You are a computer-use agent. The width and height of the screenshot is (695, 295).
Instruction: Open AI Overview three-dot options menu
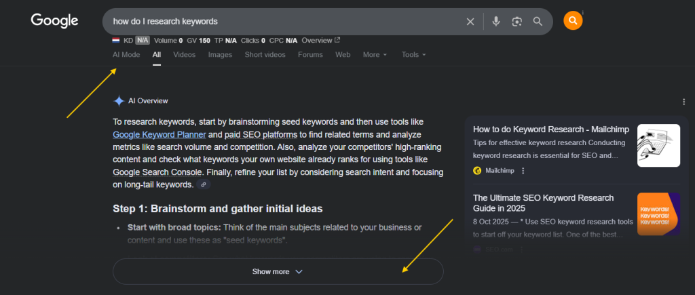tap(683, 102)
